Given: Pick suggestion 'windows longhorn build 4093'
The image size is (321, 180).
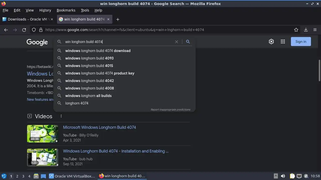Looking at the screenshot, I should (x=124, y=58).
